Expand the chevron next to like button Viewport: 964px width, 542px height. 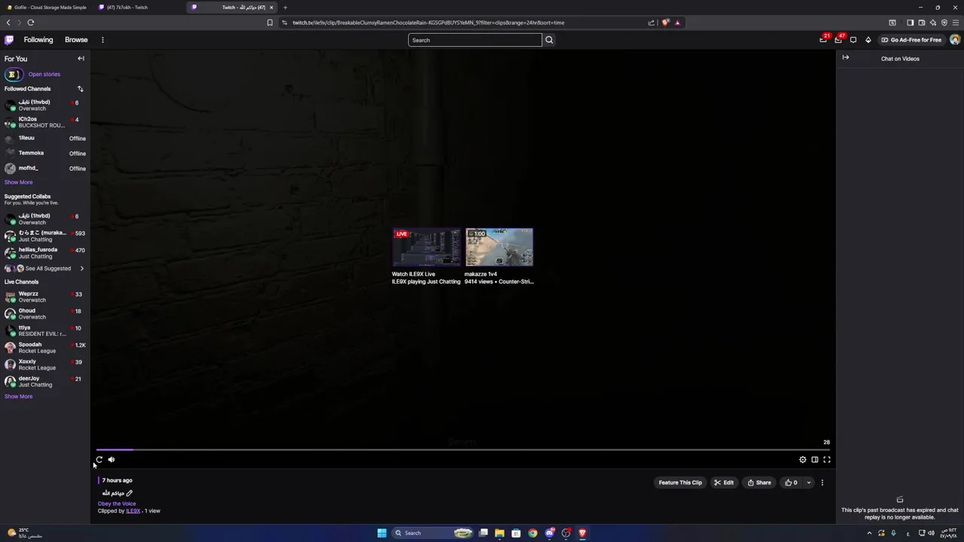point(809,483)
